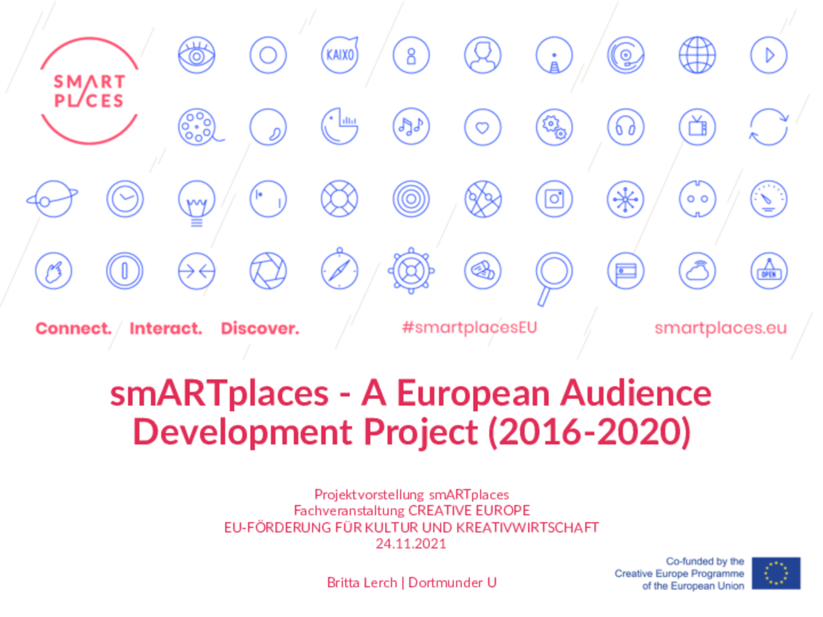Click the date 24.11.2021

(x=411, y=543)
